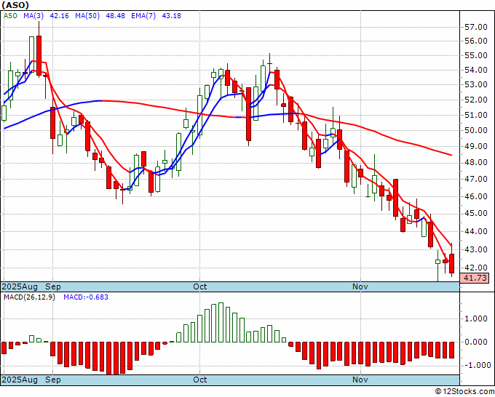Viewport: 495px width, 397px height.
Task: Click the 54.00 price axis label
Action: (476, 70)
